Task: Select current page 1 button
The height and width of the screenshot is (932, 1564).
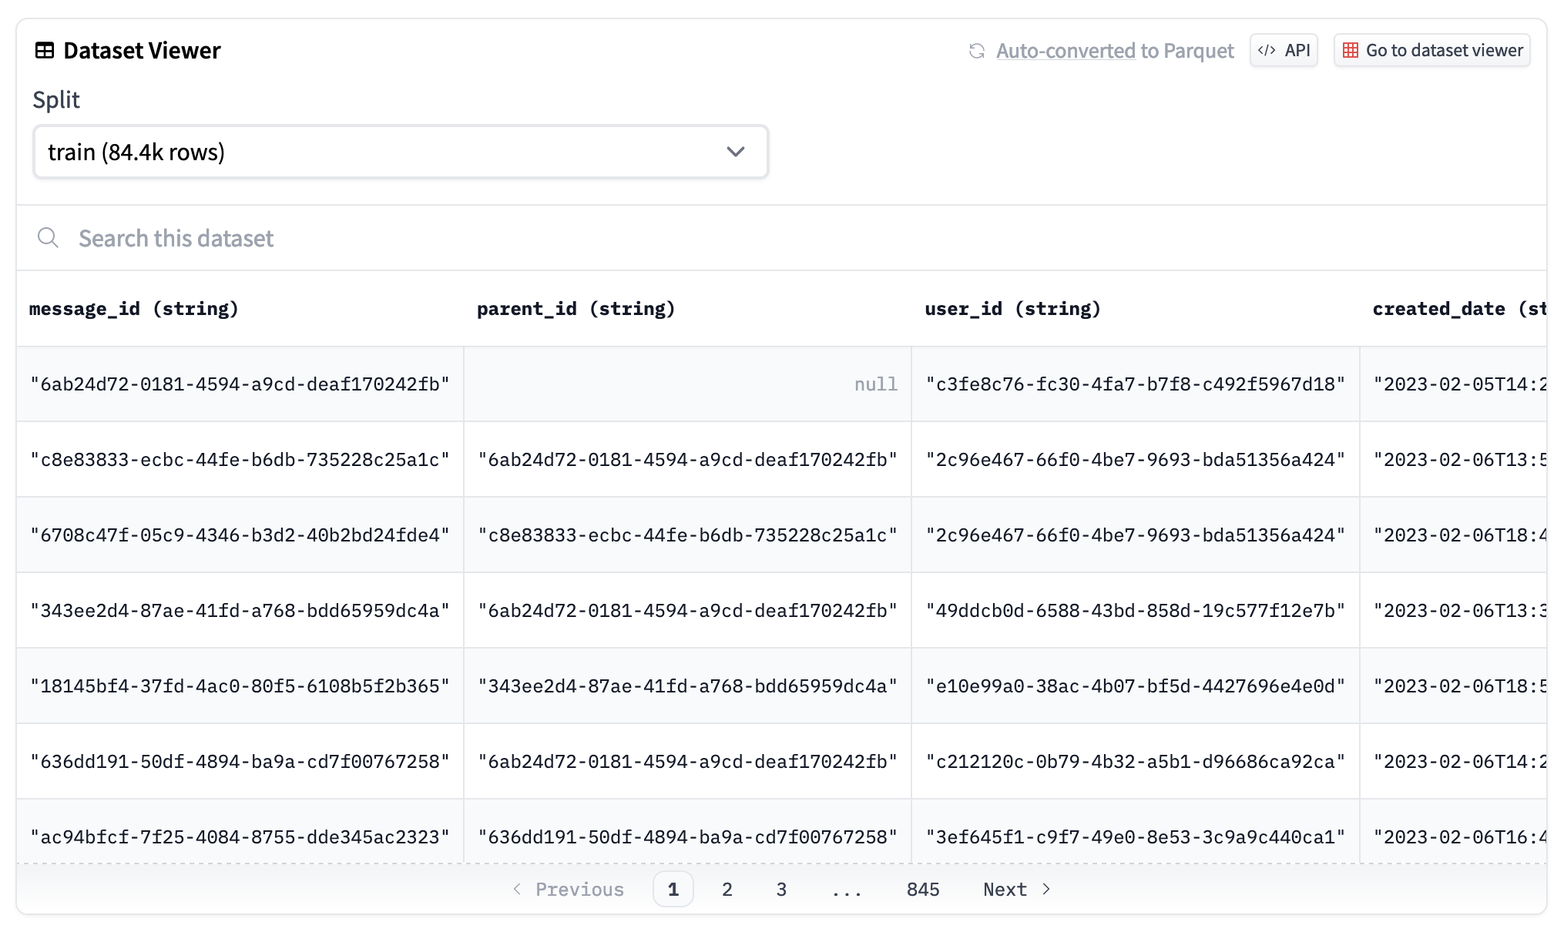Action: point(673,890)
